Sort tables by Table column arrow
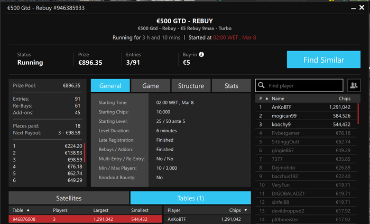Viewport: 370px width, 224px height. tap(28, 210)
